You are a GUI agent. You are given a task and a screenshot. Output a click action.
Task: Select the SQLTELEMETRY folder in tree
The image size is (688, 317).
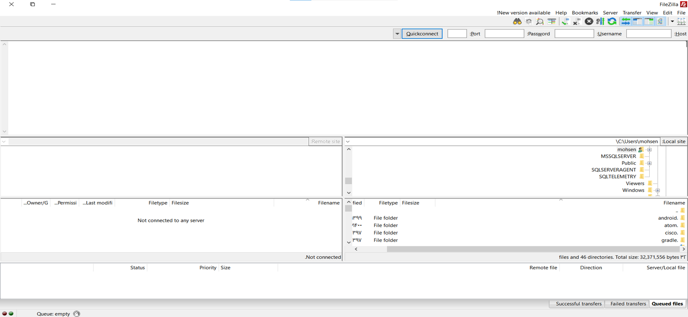[617, 177]
